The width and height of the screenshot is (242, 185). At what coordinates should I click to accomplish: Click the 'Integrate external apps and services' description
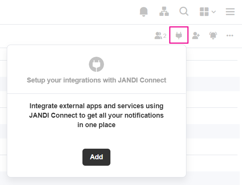tap(96, 115)
